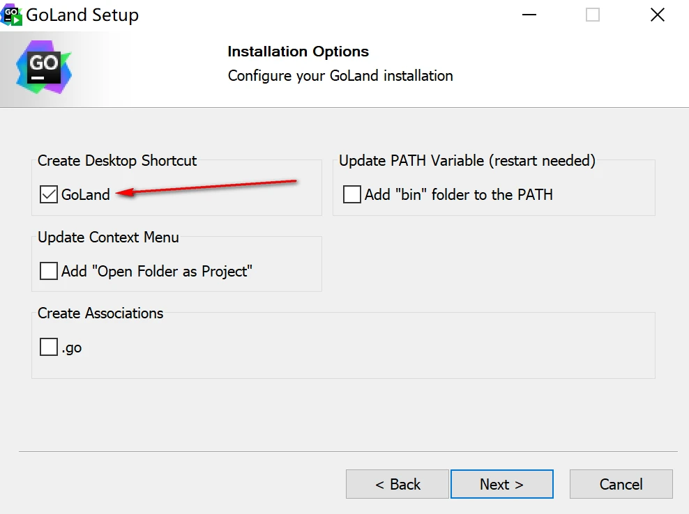The height and width of the screenshot is (514, 689).
Task: Uncheck the GoLand desktop shortcut checkbox
Action: click(48, 194)
